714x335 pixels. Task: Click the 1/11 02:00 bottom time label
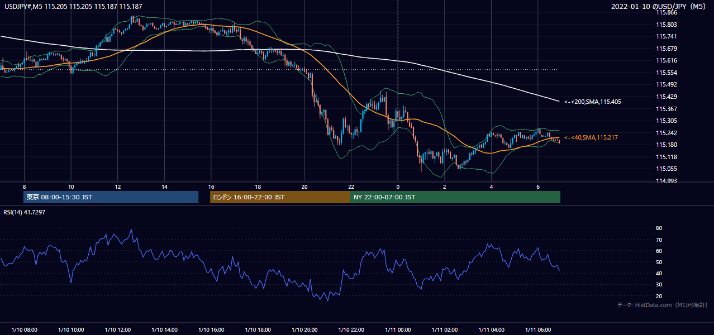pos(445,330)
